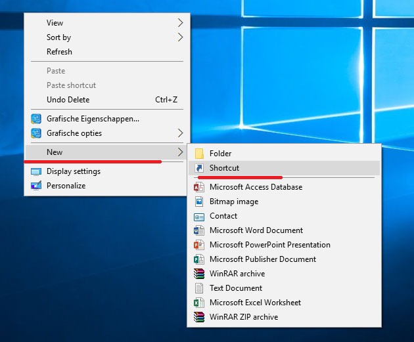This screenshot has height=342, width=414.
Task: Click the Bitmap image icon
Action: click(x=199, y=202)
